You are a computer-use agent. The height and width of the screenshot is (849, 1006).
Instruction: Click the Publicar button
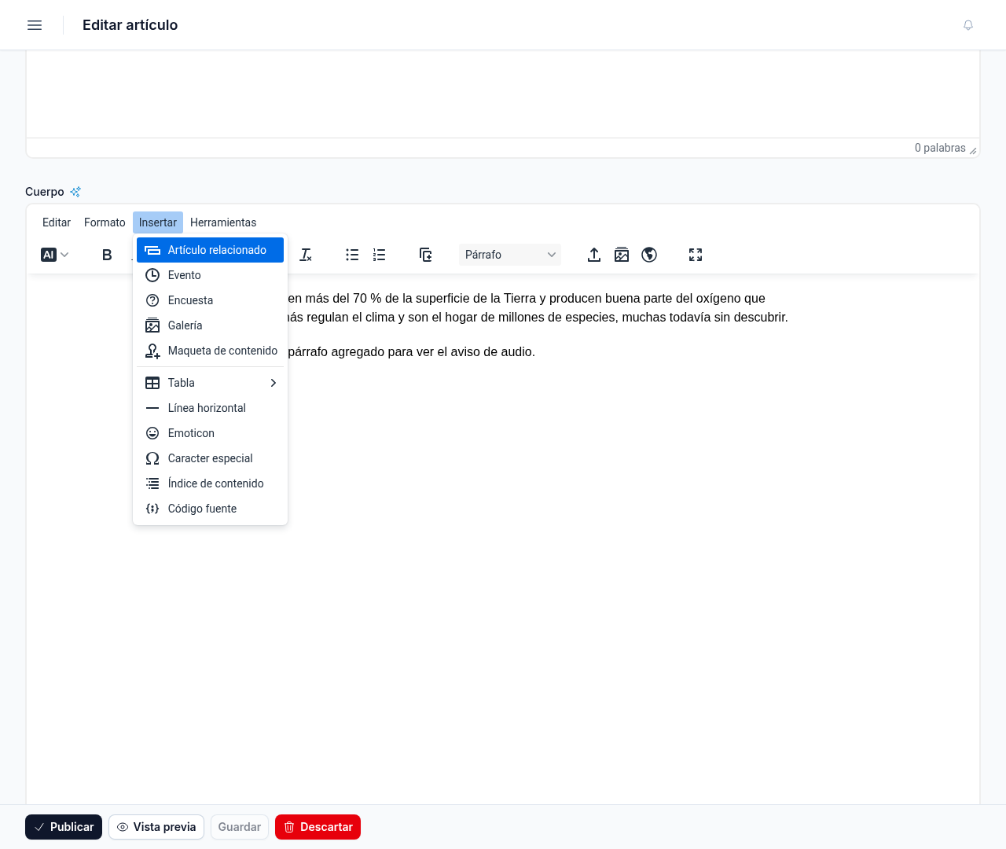coord(64,827)
